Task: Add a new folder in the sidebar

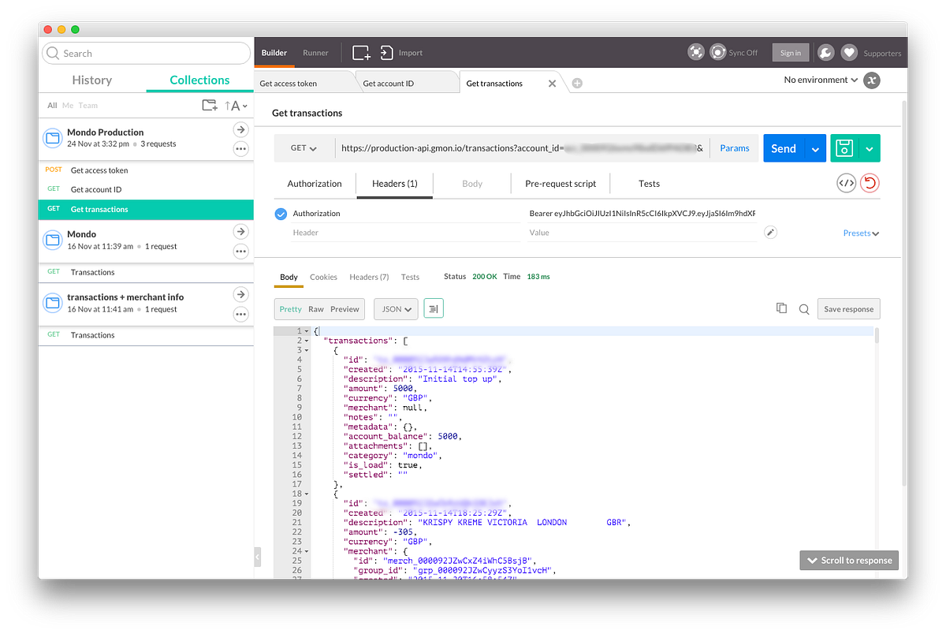Action: point(210,105)
